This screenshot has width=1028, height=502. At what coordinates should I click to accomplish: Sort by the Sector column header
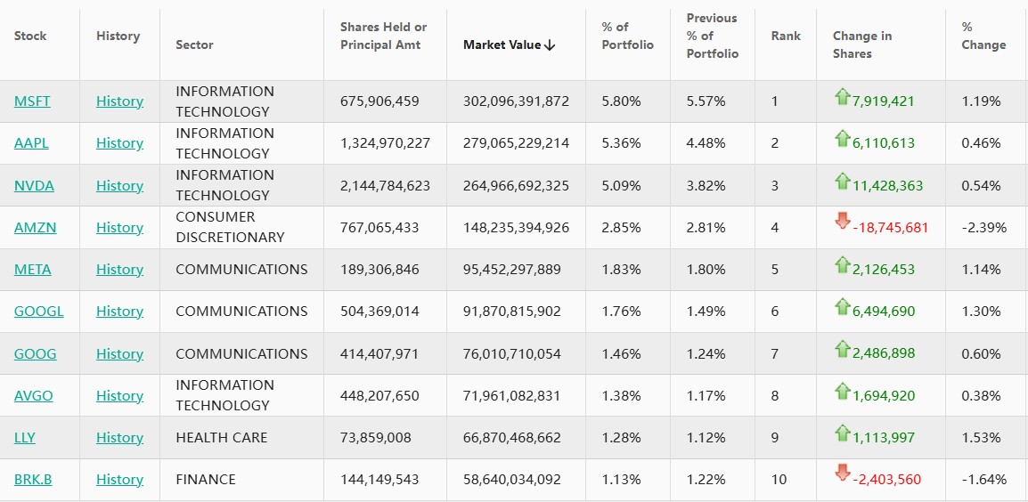click(194, 45)
